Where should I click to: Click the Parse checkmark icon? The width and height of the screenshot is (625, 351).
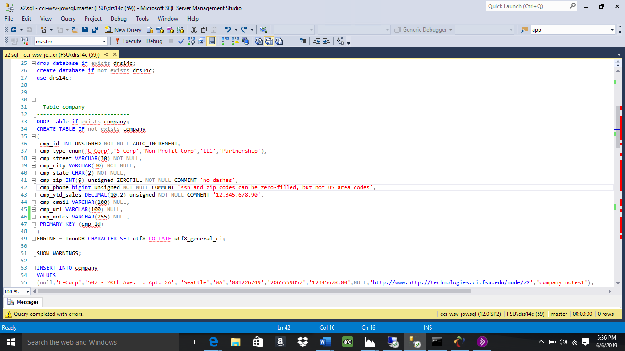(181, 41)
